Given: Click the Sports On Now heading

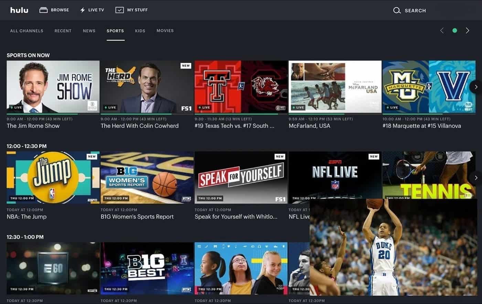Looking at the screenshot, I should coord(28,55).
